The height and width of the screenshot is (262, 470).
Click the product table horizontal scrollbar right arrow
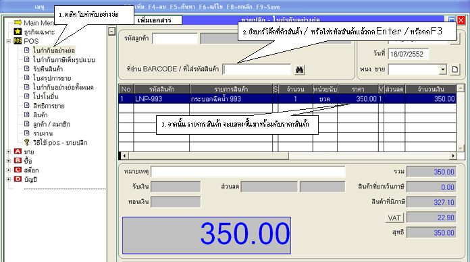click(x=453, y=156)
